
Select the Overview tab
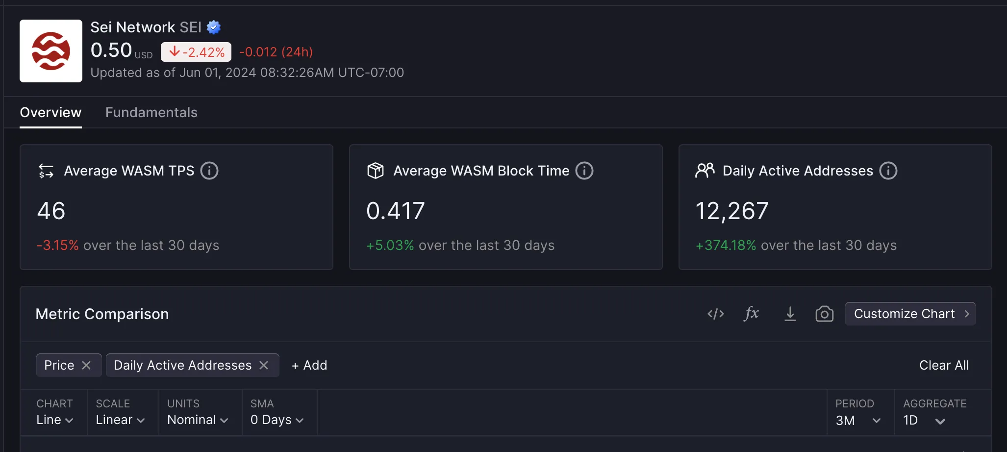point(50,112)
